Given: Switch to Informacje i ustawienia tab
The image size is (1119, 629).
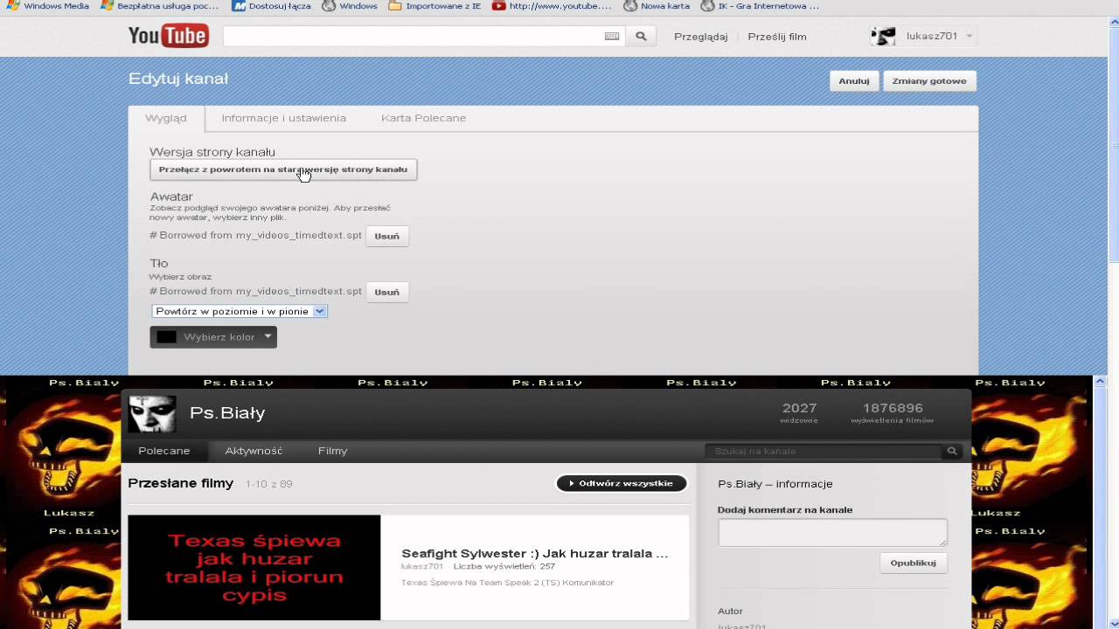Looking at the screenshot, I should [x=283, y=118].
